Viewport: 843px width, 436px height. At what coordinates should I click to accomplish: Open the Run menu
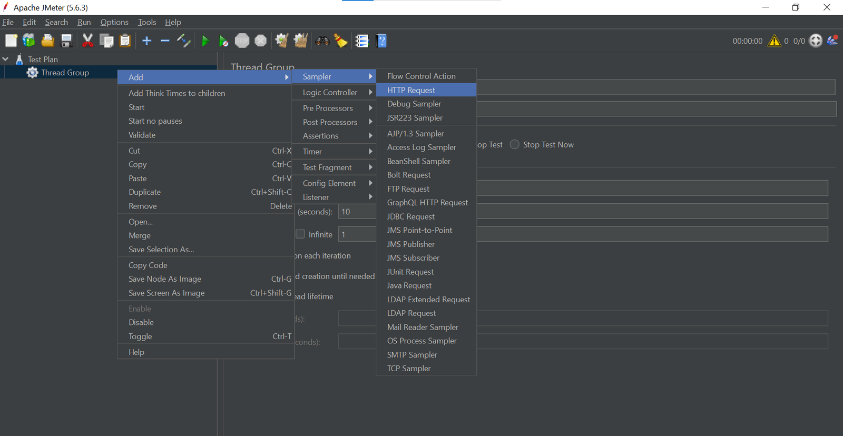84,22
